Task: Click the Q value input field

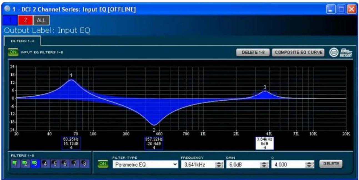Action: [288, 165]
